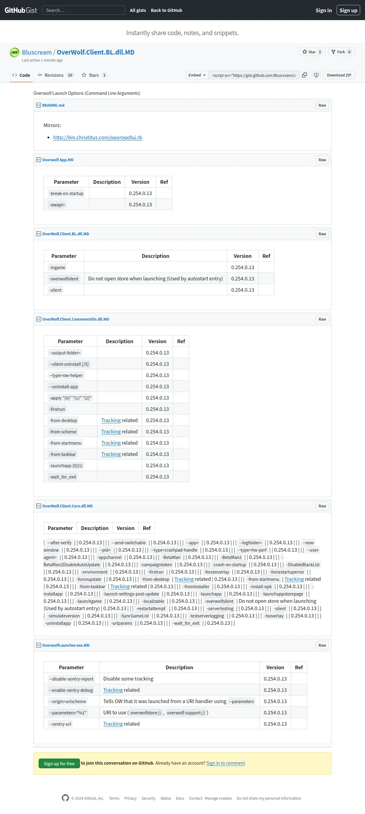
Task: Open the Bluscream profile link
Action: [37, 52]
